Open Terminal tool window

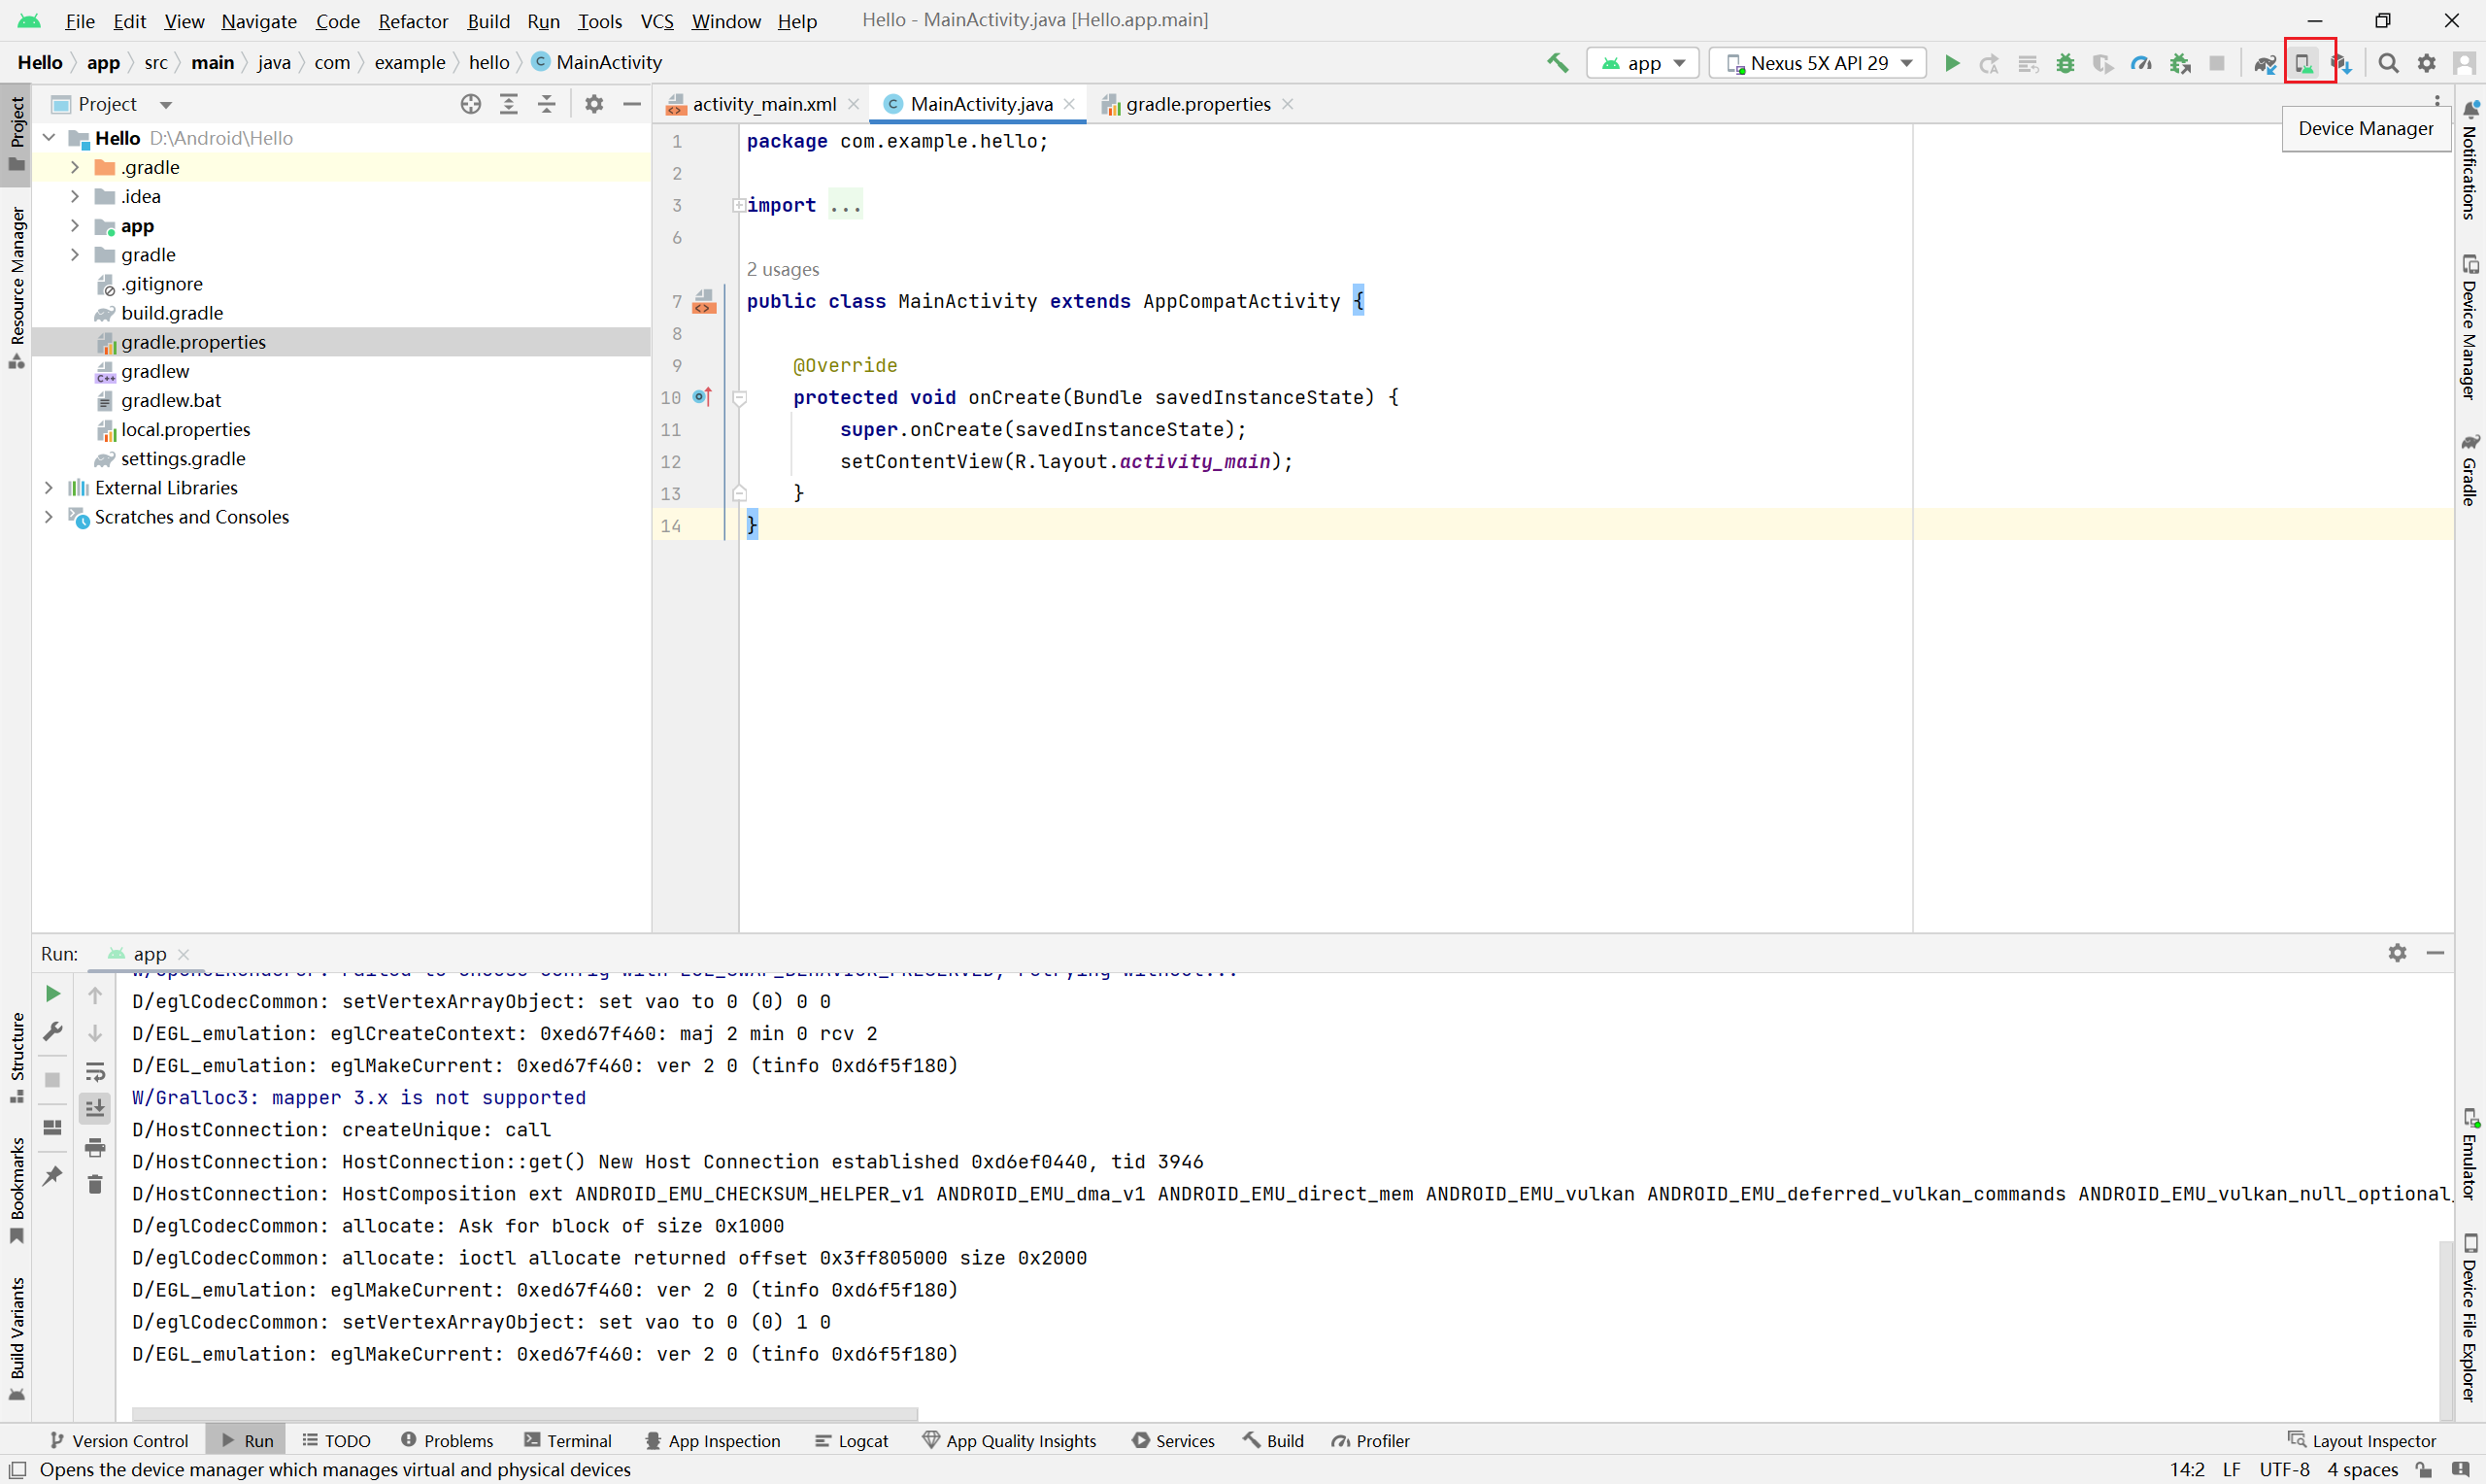click(568, 1441)
